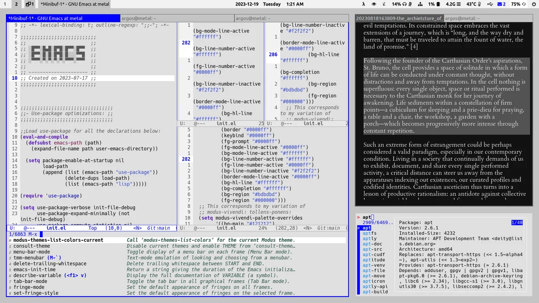Click the USB device icon in the tray
The height and width of the screenshot is (303, 539).
[x=491, y=4]
